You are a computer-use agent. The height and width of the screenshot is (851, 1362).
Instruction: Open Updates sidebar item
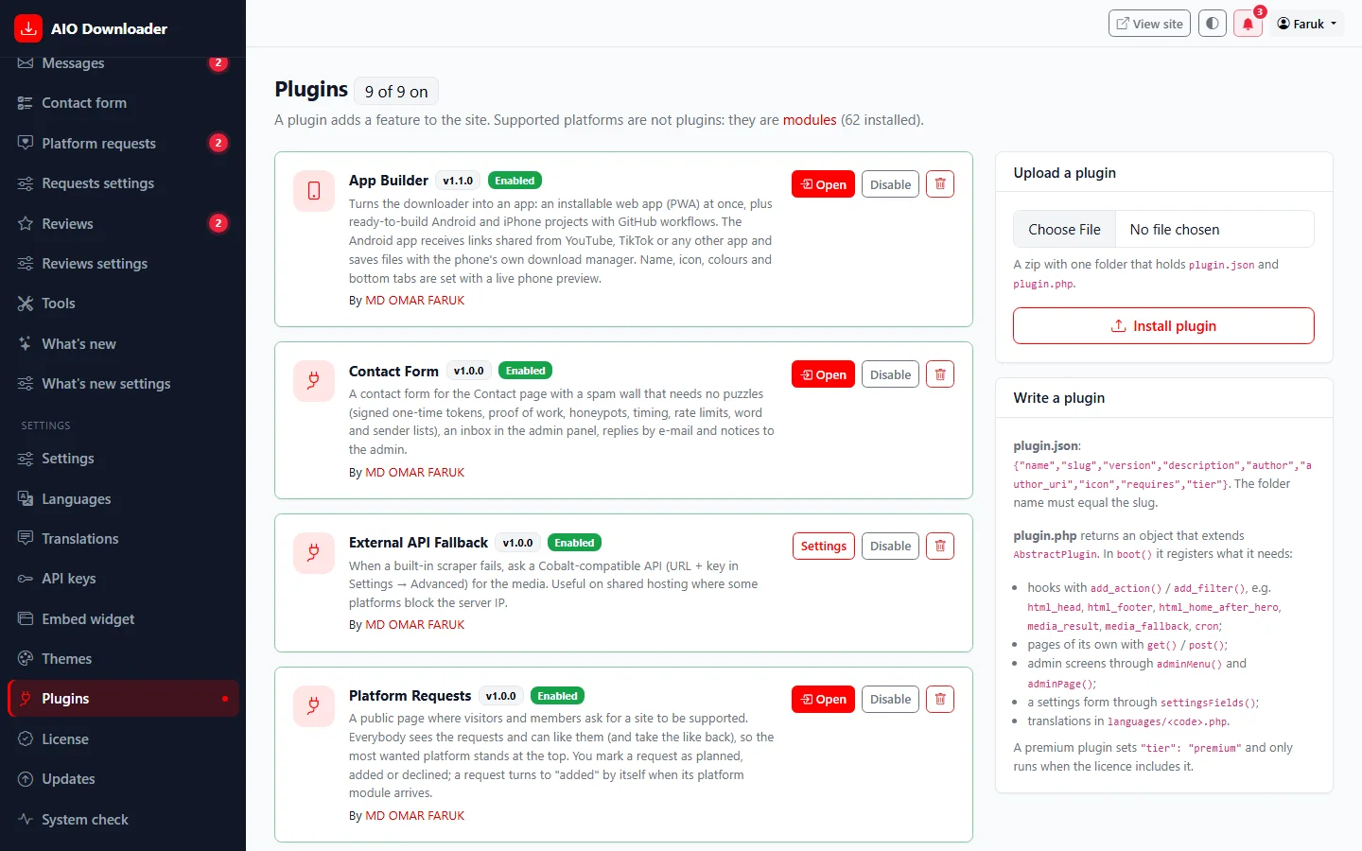point(123,779)
